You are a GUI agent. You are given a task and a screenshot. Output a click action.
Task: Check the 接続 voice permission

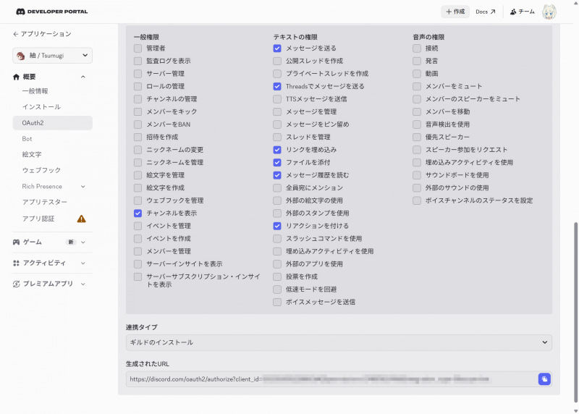tap(417, 48)
